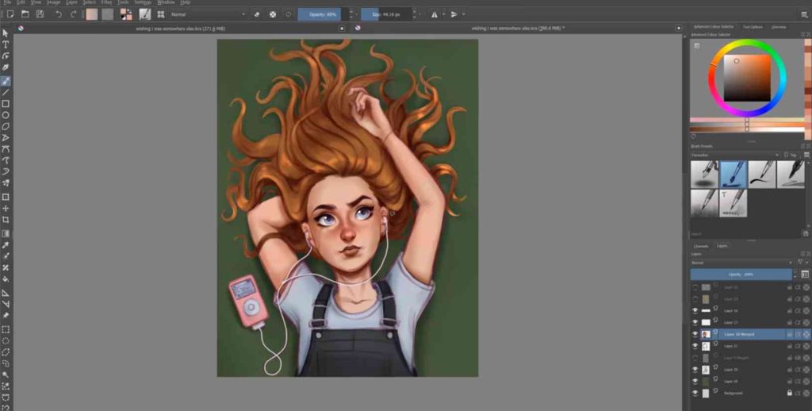Select the Select Shapes arrow tool

point(6,33)
